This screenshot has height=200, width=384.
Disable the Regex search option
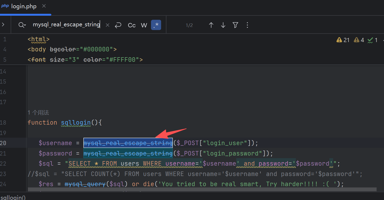(x=156, y=25)
